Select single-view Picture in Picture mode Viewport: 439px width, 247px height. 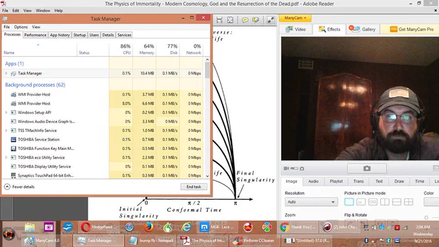[x=349, y=202]
